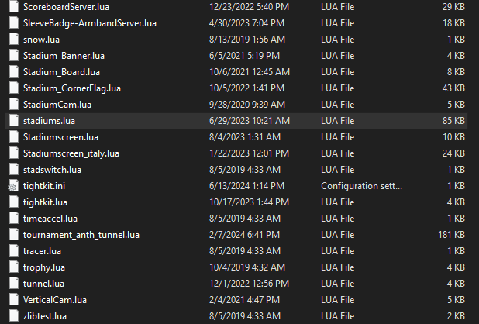Select the Stadium_Board.lua file name
This screenshot has width=479, height=324.
61,72
